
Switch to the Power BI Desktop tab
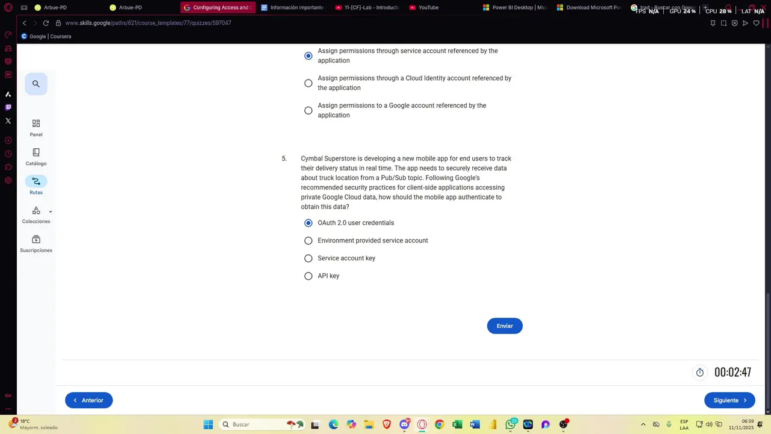tap(516, 7)
